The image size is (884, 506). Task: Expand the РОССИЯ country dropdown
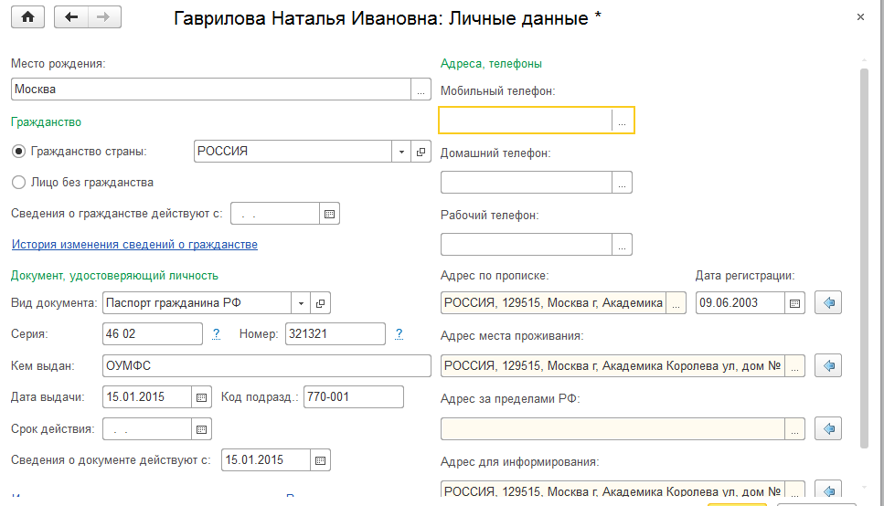[401, 152]
